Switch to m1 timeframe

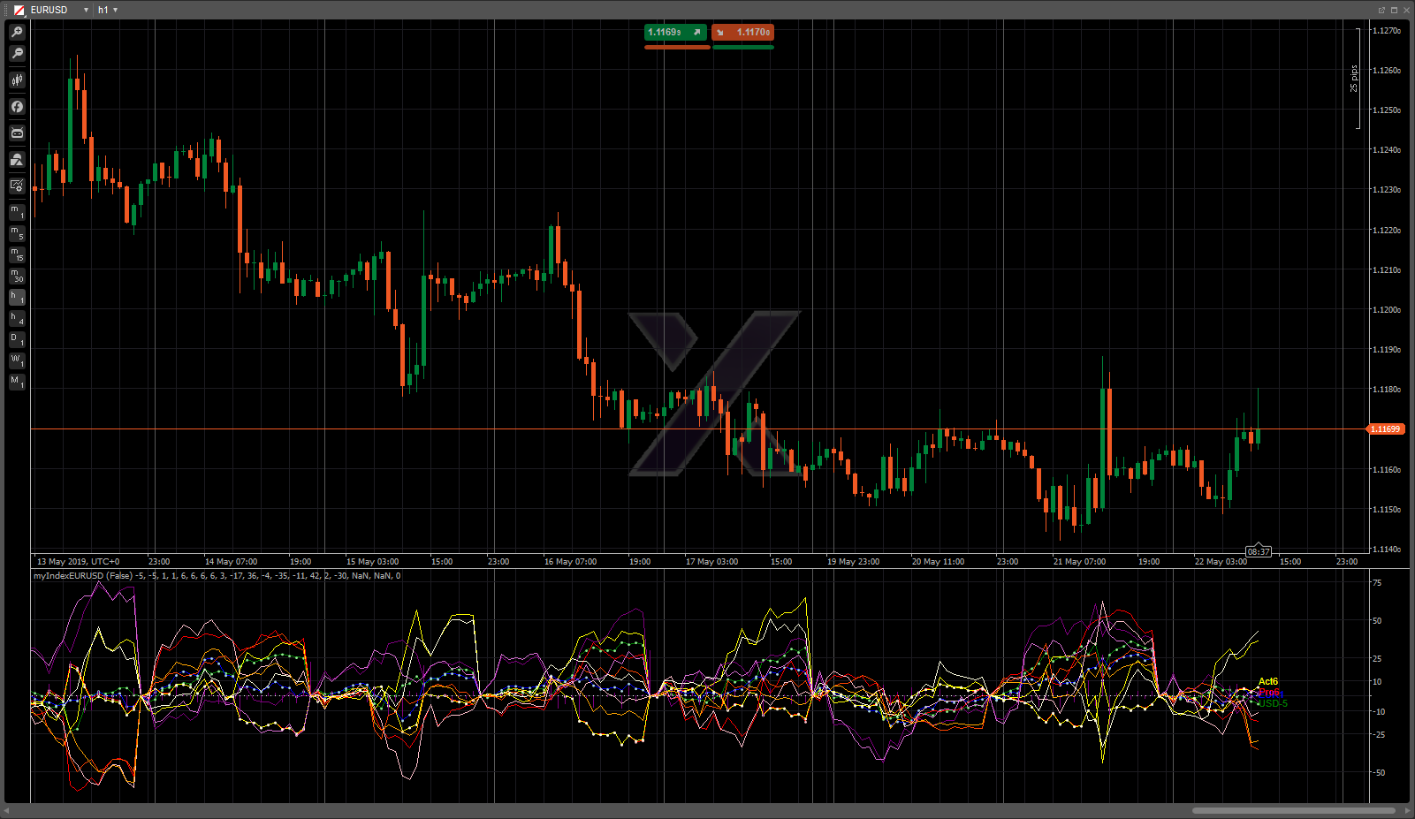[17, 212]
